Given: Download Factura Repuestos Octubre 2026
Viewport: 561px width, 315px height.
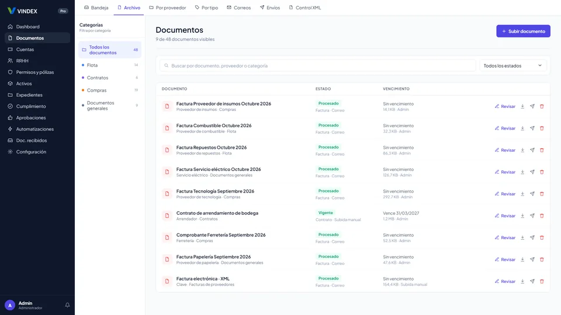Looking at the screenshot, I should click(x=522, y=150).
